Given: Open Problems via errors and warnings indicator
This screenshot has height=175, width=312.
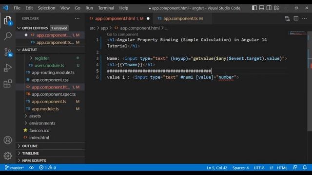Looking at the screenshot, I should click(x=48, y=168).
